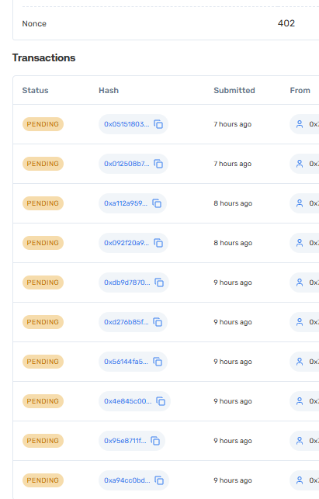Open transaction 0x012508b7...
The width and height of the screenshot is (319, 499).
(127, 164)
